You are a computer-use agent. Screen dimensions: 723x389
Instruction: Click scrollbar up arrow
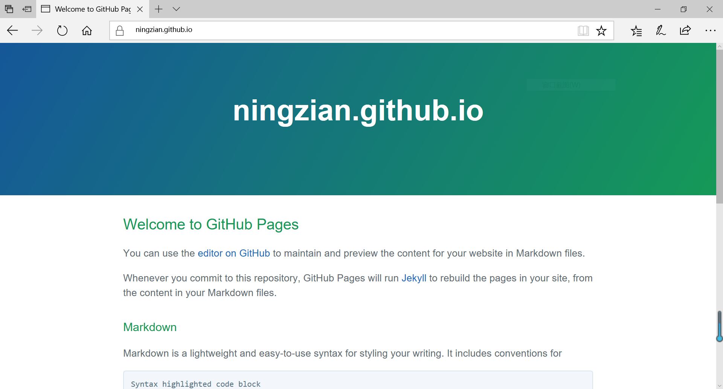pos(719,46)
